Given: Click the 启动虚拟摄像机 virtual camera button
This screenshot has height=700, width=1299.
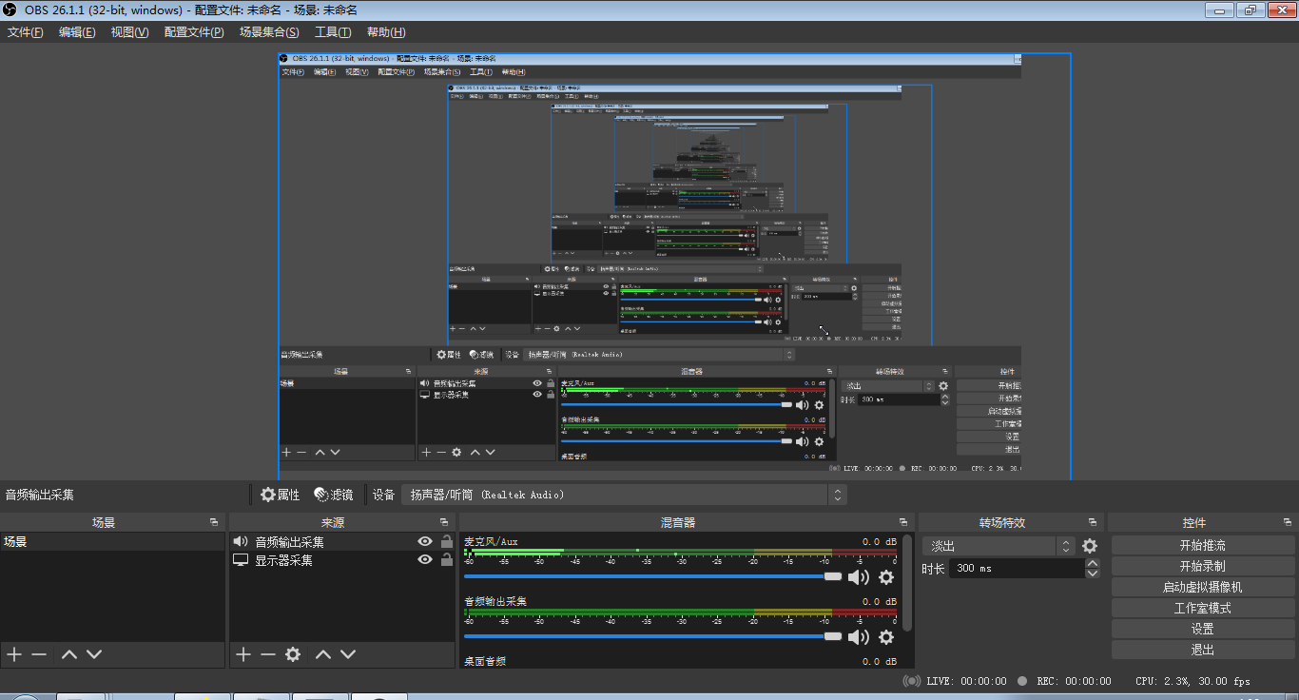Looking at the screenshot, I should click(x=1202, y=588).
